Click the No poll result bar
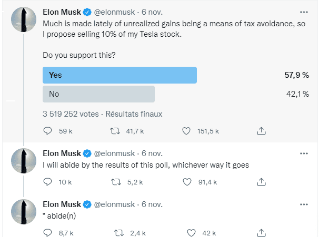Viewport: 319px width, 237px height. [x=98, y=94]
